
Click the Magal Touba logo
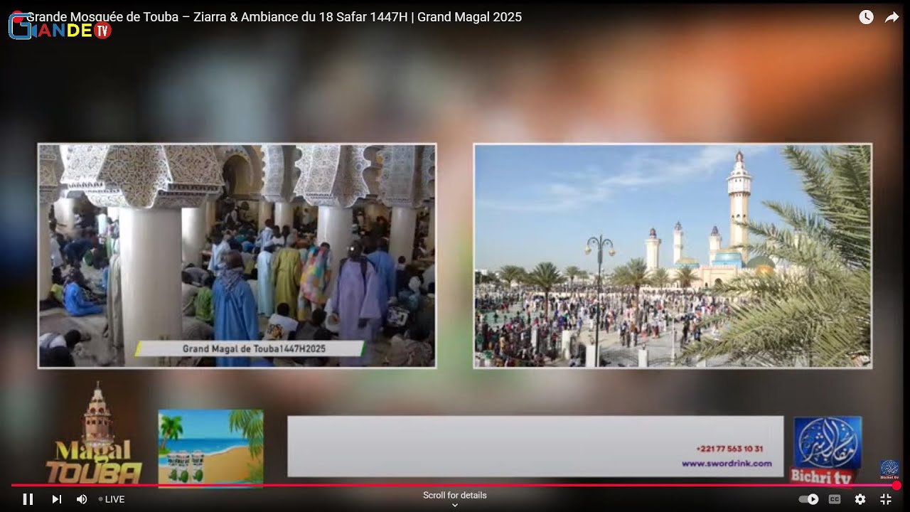pyautogui.click(x=95, y=434)
